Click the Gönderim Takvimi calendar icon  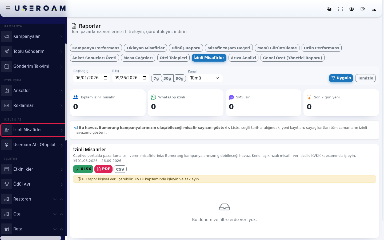tap(7, 66)
